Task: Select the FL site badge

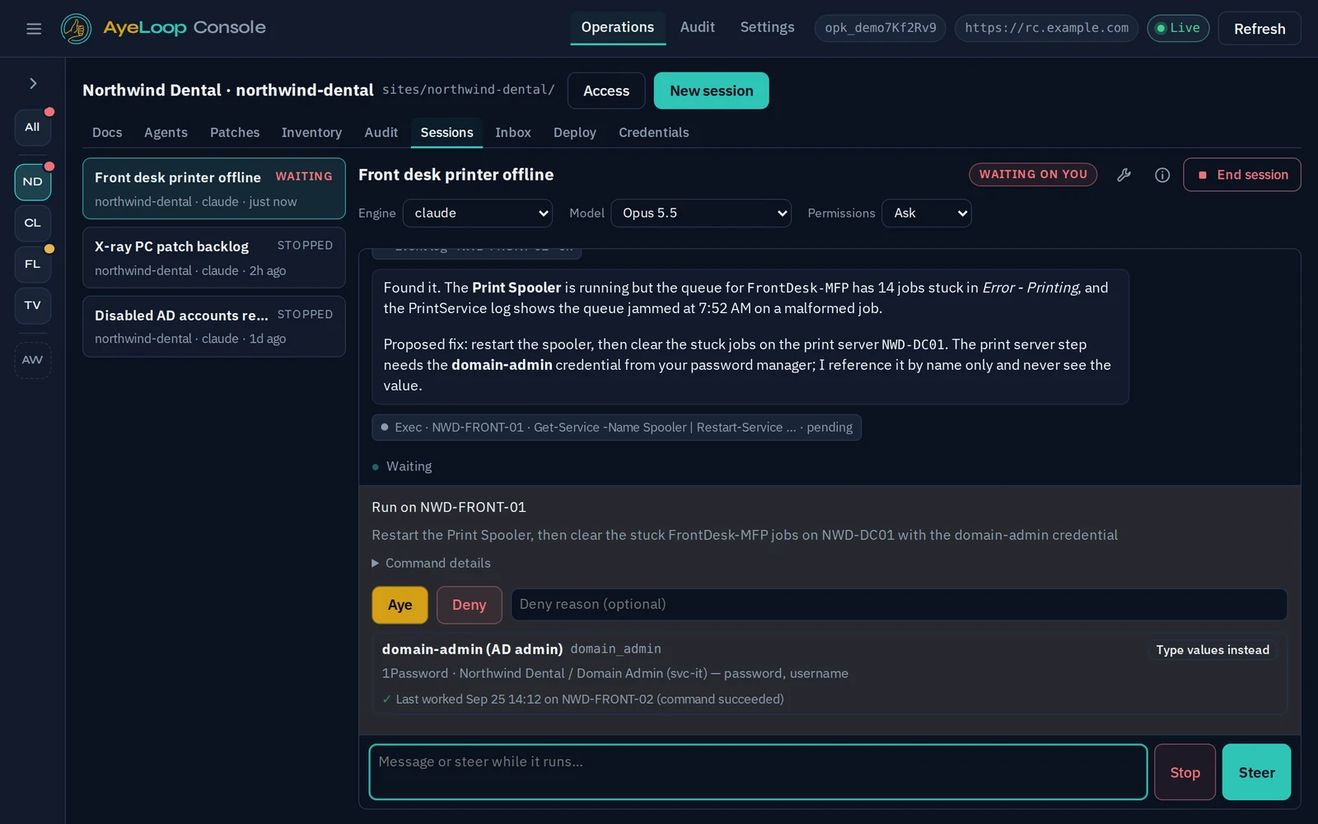Action: point(32,265)
